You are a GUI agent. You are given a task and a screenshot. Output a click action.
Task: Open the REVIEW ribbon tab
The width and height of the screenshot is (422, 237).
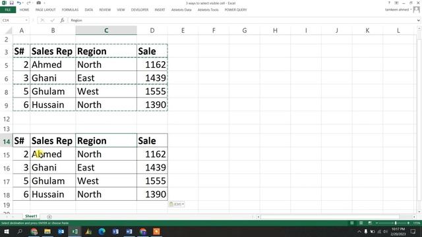[105, 10]
